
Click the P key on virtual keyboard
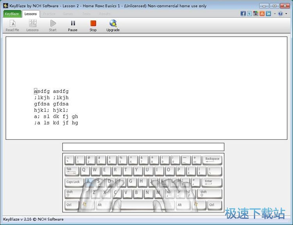180,171
